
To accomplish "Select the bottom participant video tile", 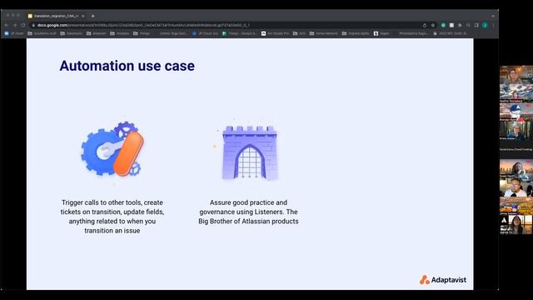I will point(516,224).
